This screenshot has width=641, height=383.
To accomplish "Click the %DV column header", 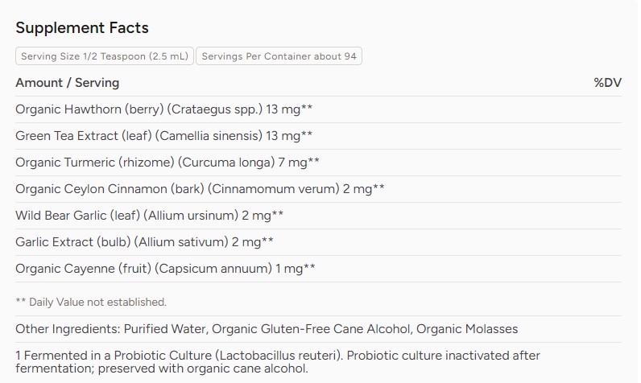I will coord(607,83).
